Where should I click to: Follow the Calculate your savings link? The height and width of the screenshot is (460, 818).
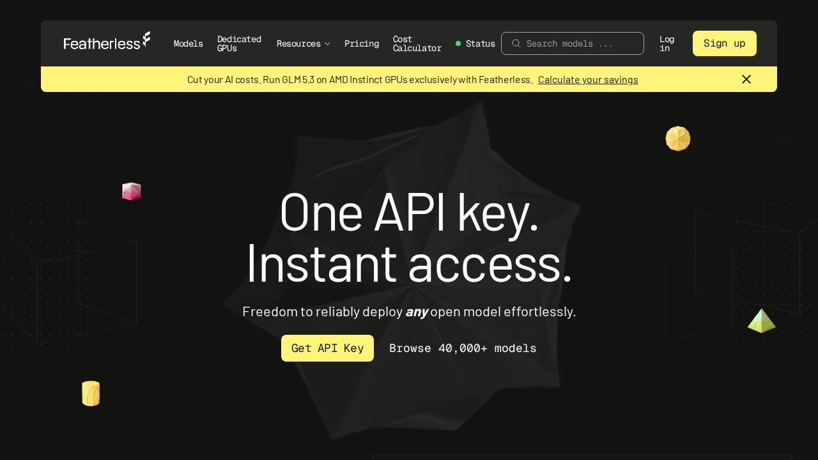[588, 80]
